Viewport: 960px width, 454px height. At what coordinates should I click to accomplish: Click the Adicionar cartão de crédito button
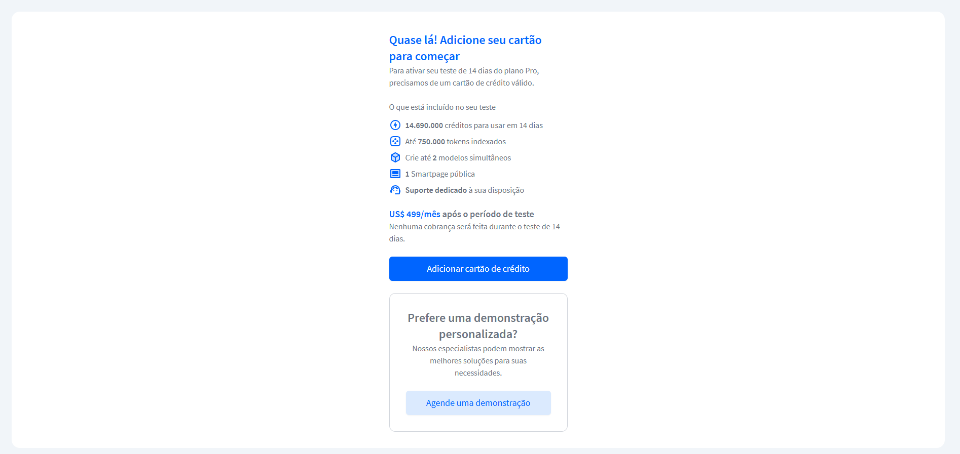click(x=478, y=269)
